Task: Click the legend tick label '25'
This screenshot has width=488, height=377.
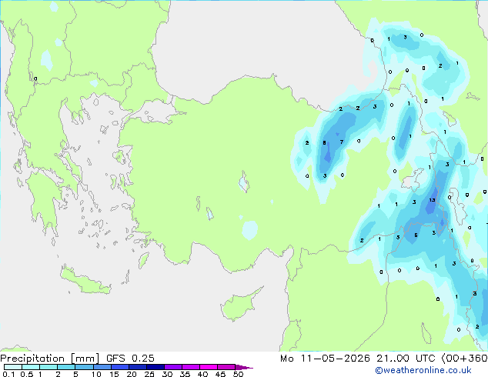Action: click(x=149, y=374)
